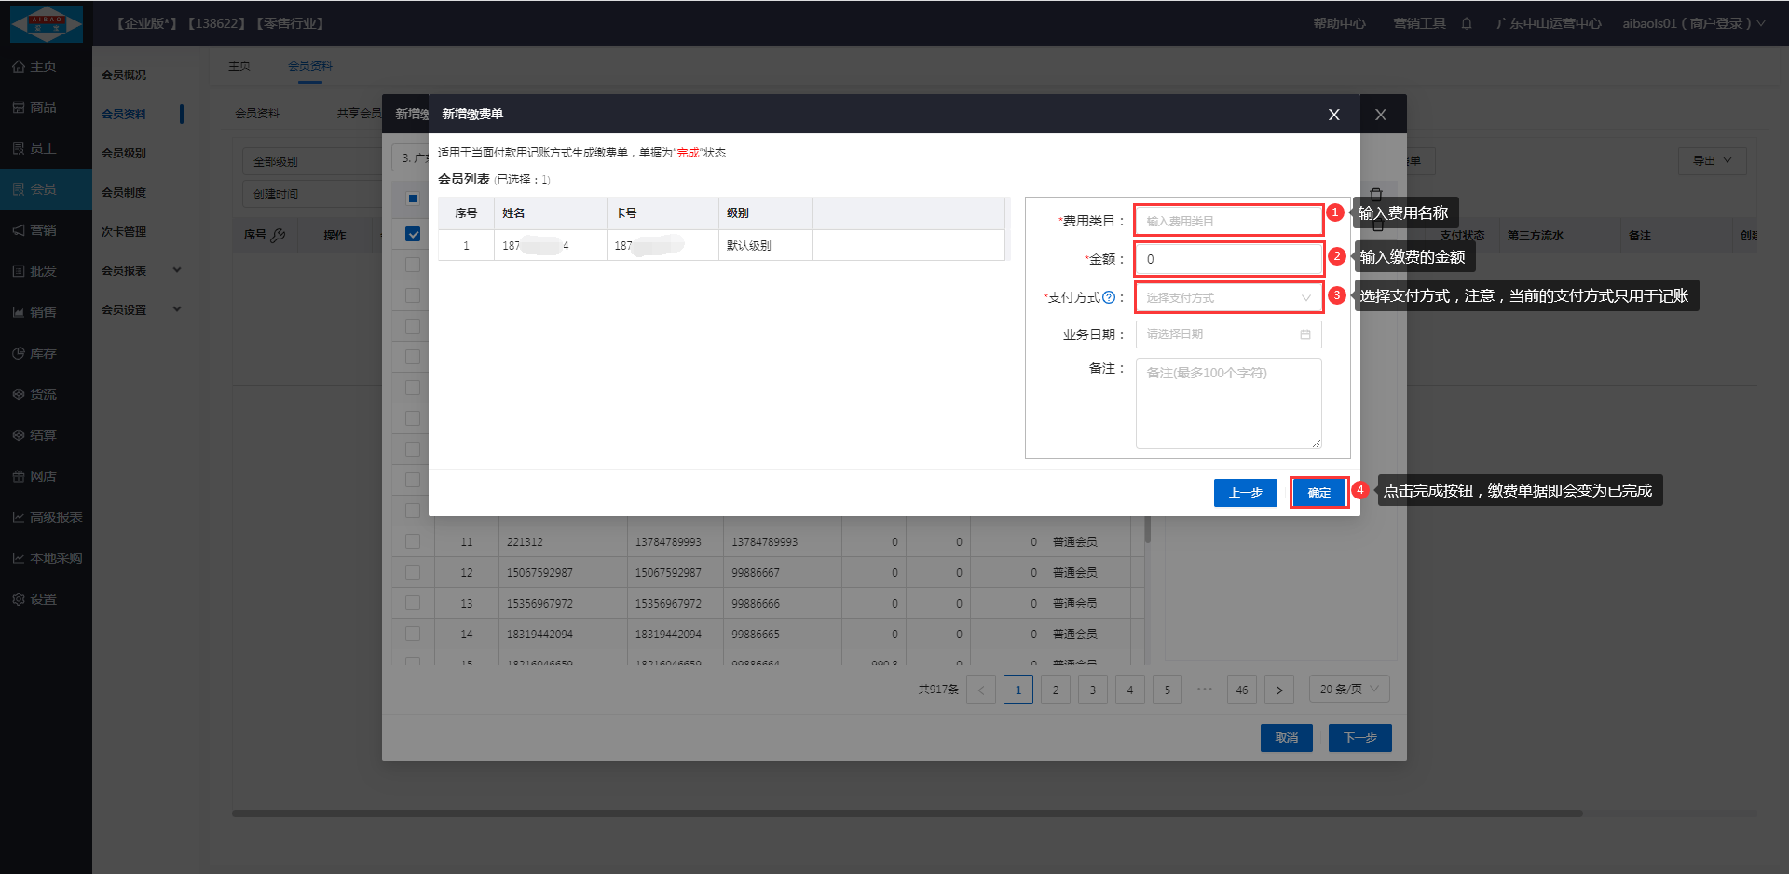Click the help icon beside 支付方式
1789x874 pixels.
coord(1109,298)
